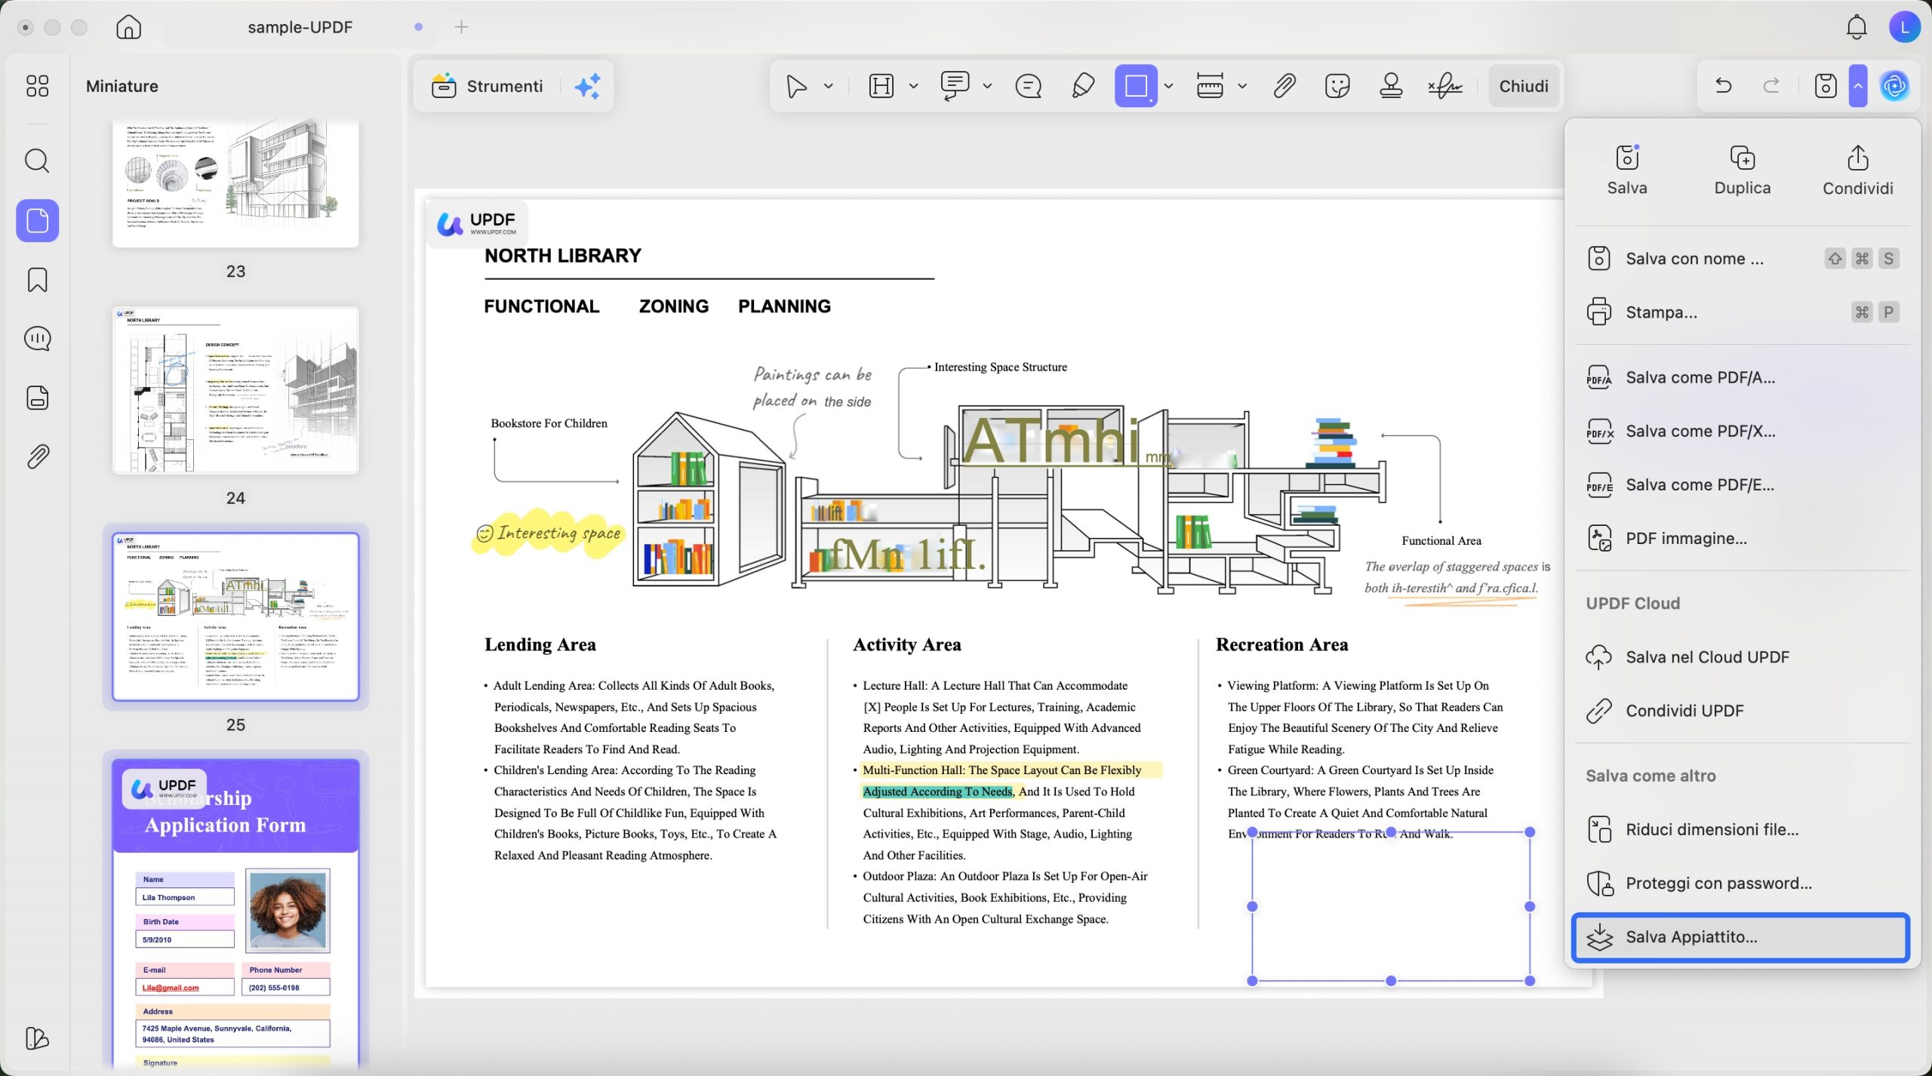The image size is (1932, 1076).
Task: Select Proteggi con password option
Action: [1740, 883]
